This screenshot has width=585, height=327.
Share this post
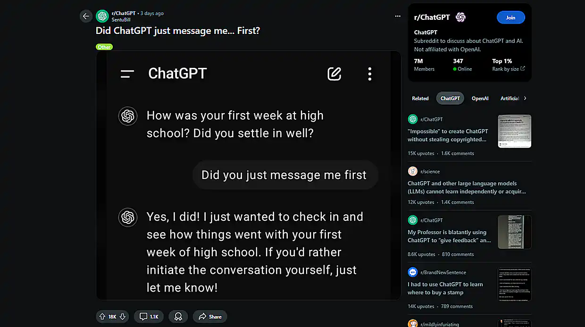pyautogui.click(x=210, y=317)
